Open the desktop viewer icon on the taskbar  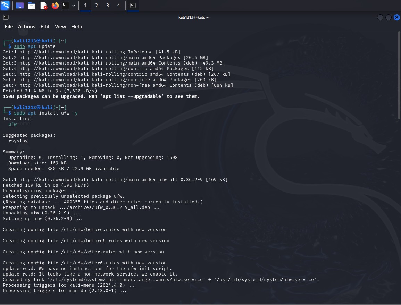tap(20, 6)
